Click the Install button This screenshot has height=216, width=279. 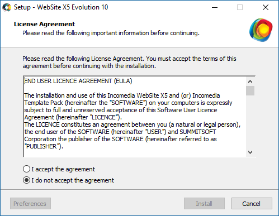pos(204,204)
